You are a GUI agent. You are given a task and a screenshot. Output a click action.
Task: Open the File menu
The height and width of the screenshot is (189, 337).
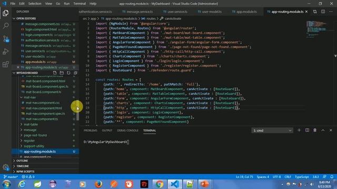pos(13,4)
